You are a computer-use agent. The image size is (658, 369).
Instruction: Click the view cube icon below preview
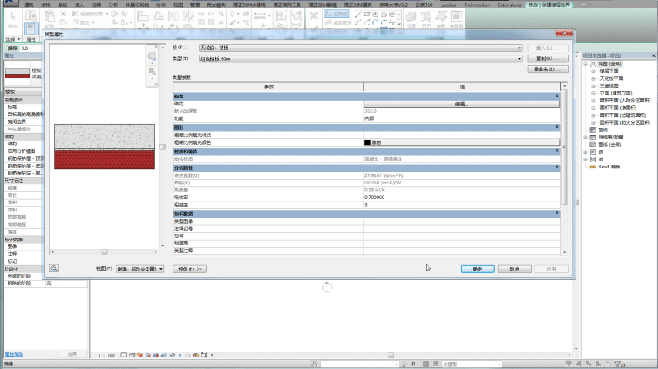pos(54,268)
